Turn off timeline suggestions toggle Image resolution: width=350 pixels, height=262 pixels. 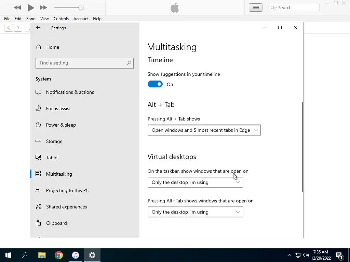point(155,84)
